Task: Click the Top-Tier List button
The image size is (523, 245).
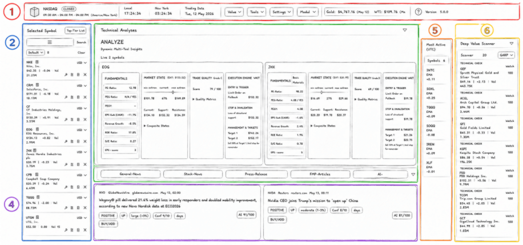Action: pyautogui.click(x=76, y=31)
